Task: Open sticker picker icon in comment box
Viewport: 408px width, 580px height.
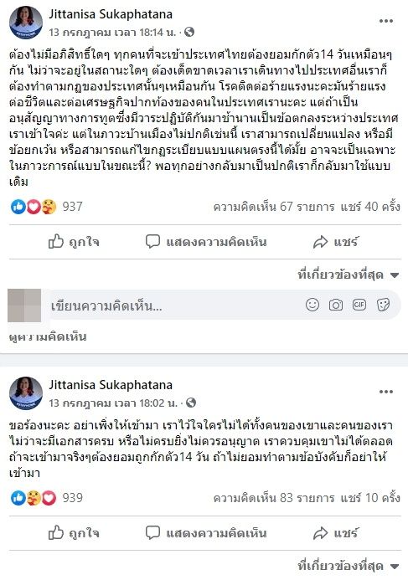Action: pyautogui.click(x=383, y=305)
